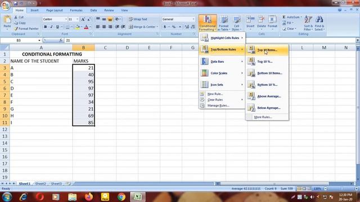Open the Number Format dropdown (General)

(193, 19)
